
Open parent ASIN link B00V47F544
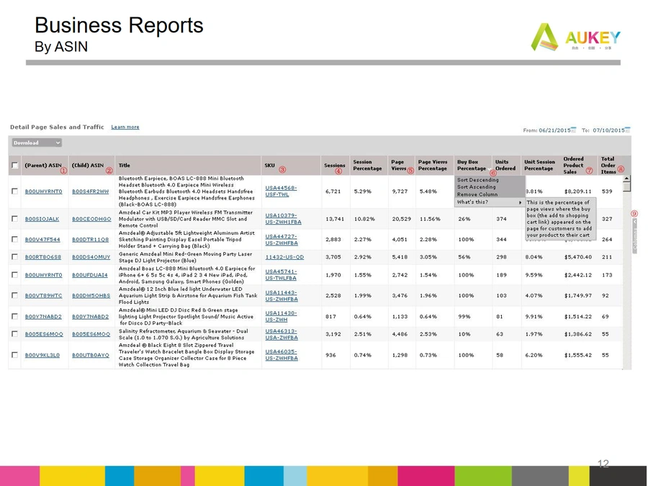[x=42, y=239]
